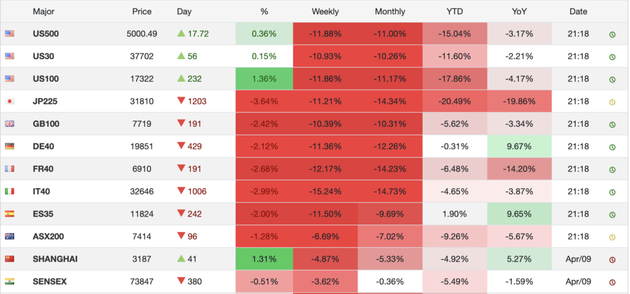Open the US500 index link
630x294 pixels.
coord(46,34)
